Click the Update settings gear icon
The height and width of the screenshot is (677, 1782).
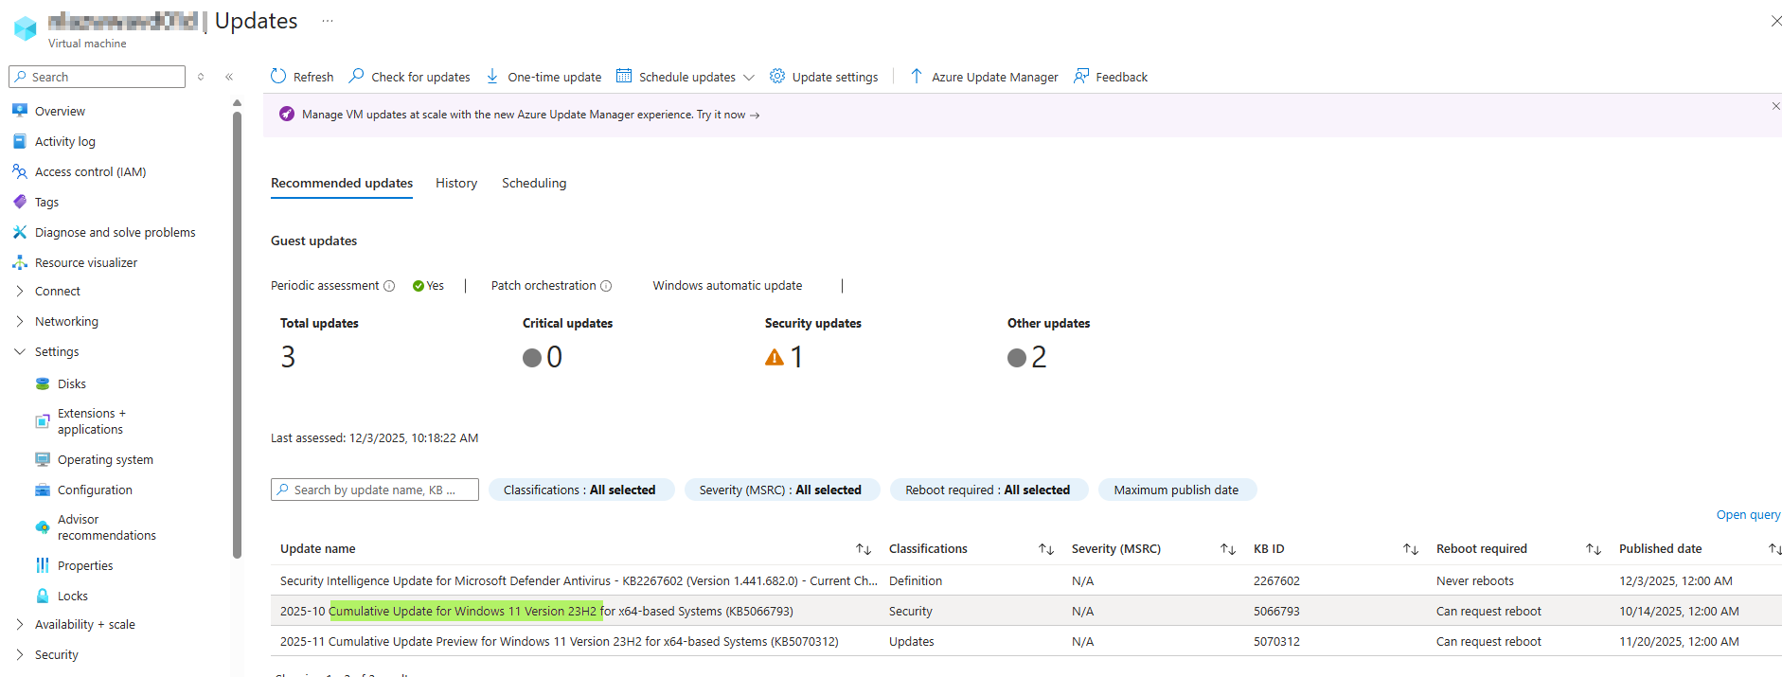point(777,76)
